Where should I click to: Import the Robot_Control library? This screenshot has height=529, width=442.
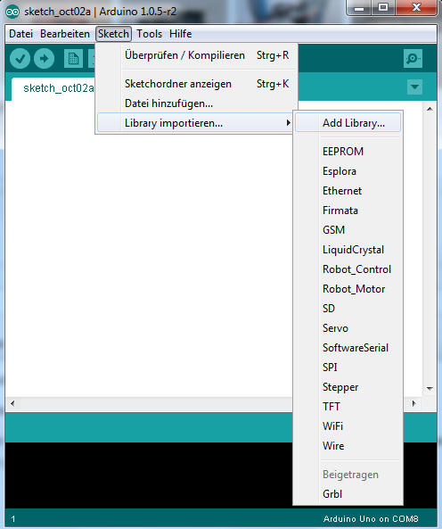(x=348, y=269)
